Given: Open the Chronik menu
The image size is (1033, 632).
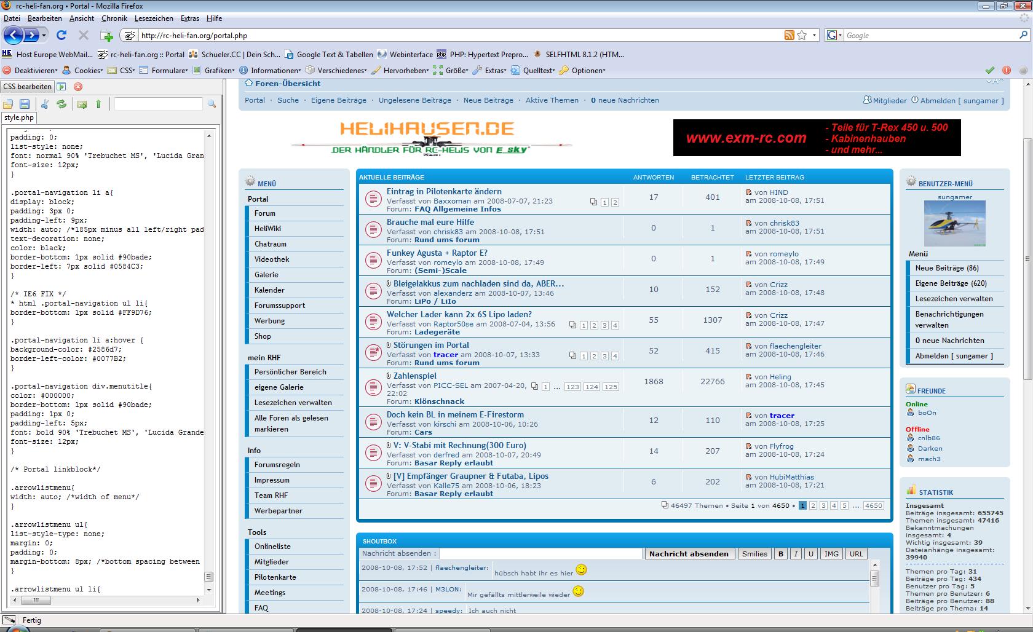Looking at the screenshot, I should click(x=114, y=18).
